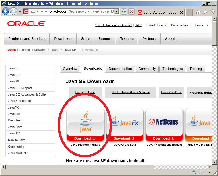The image size is (218, 176).
Task: Click the NetBeans logo tile
Action: click(164, 121)
